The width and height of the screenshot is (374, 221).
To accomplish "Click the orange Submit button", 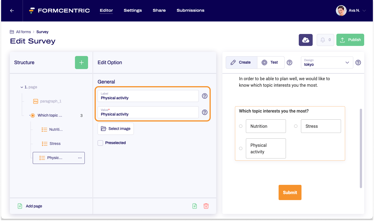I will coord(290,192).
